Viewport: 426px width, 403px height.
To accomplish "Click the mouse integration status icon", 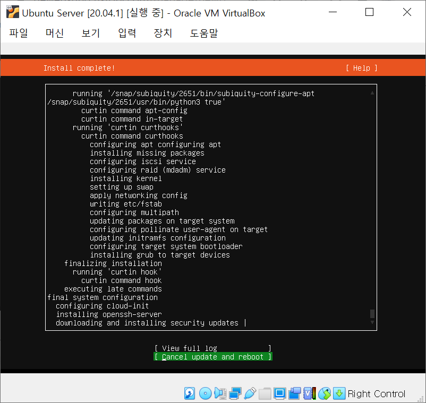I will [x=325, y=393].
